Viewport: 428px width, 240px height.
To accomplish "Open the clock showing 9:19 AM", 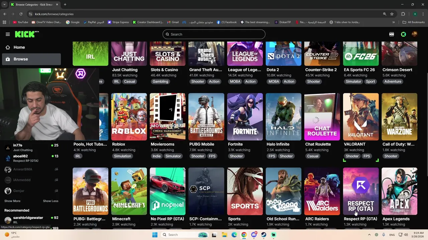I will pos(418,235).
